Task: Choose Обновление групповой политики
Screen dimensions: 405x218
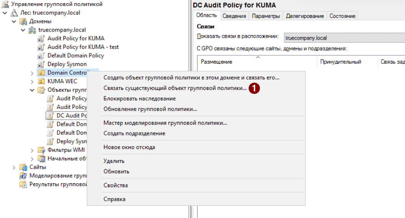Action: point(150,109)
